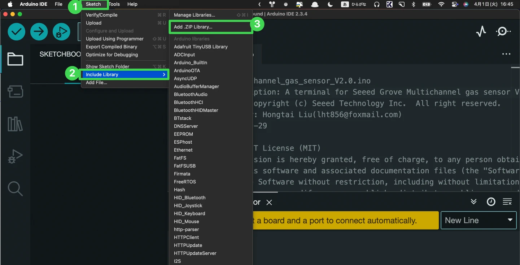
Task: Include the HID_Keyboard library
Action: point(211,213)
